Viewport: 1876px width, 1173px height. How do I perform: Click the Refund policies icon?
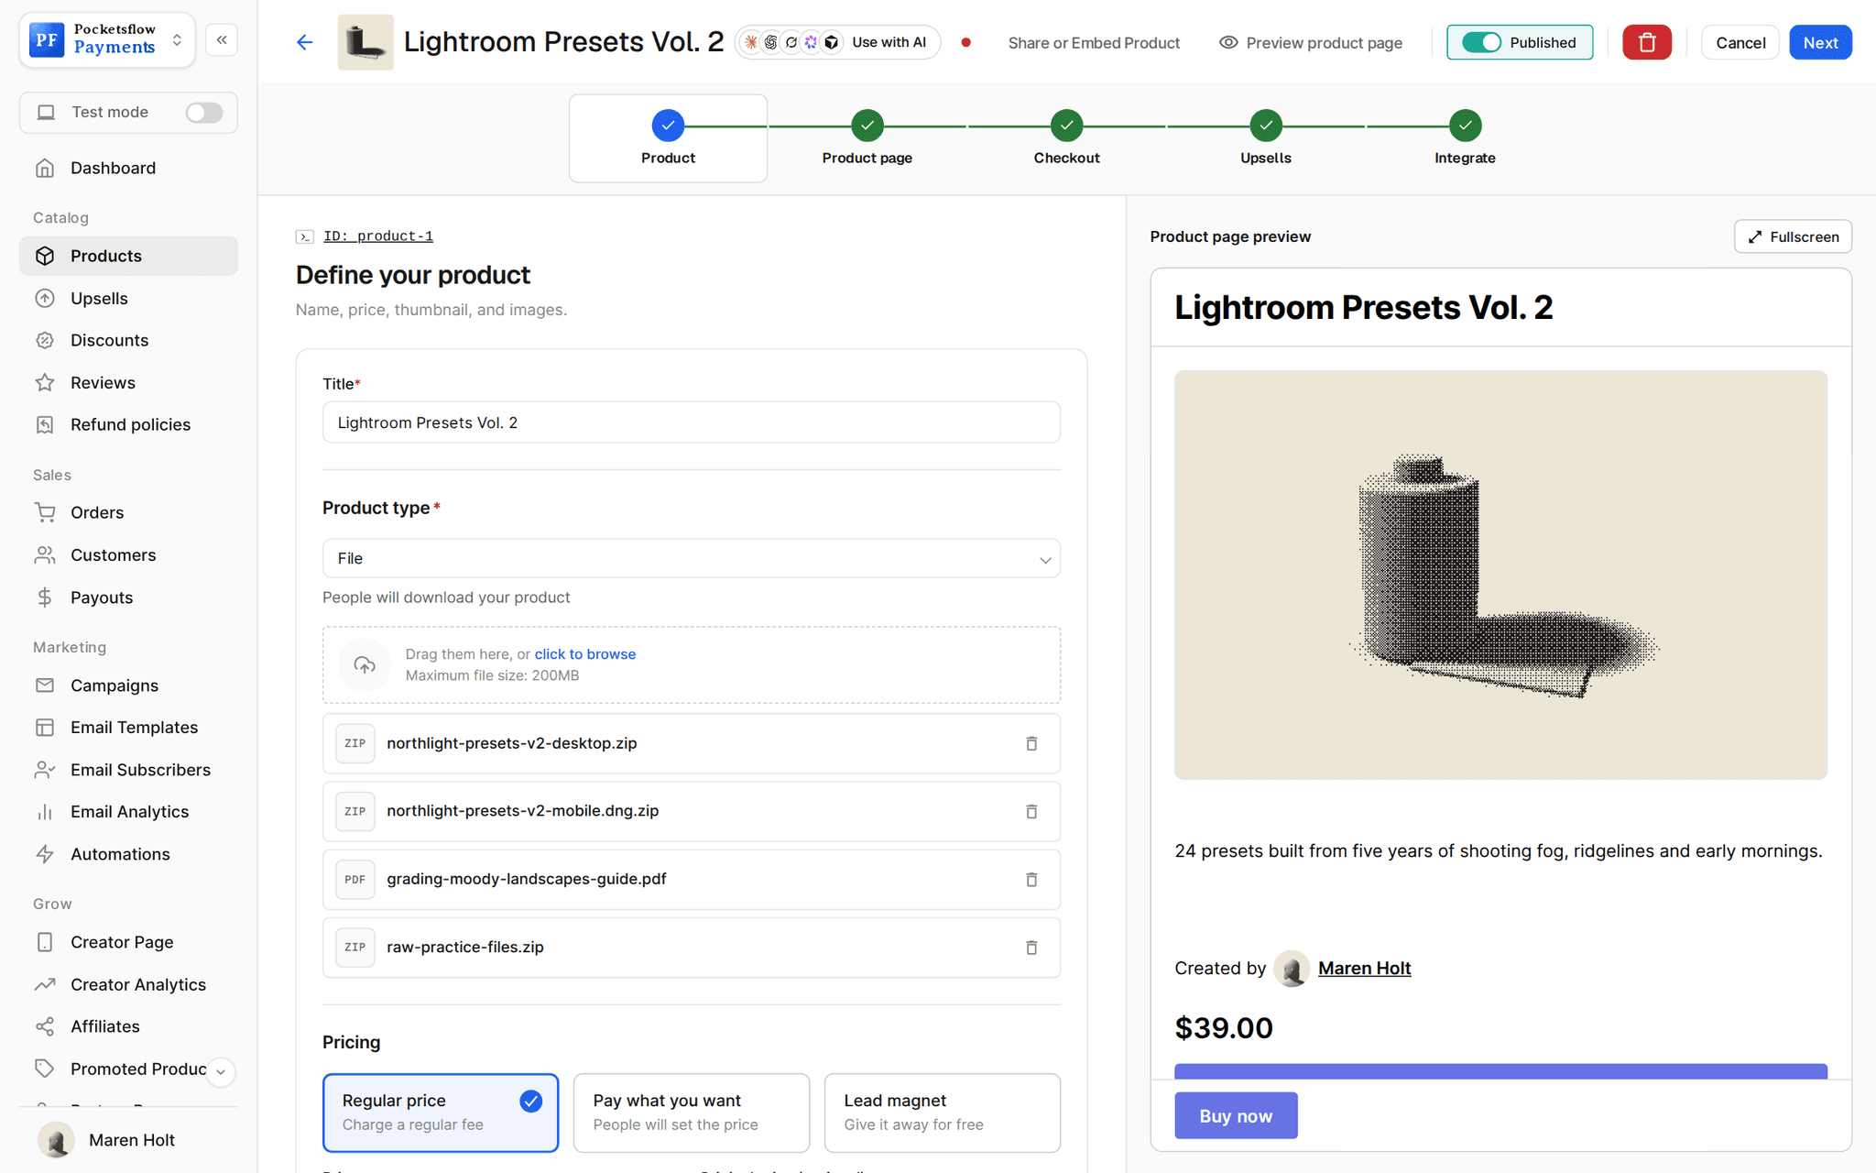tap(45, 424)
